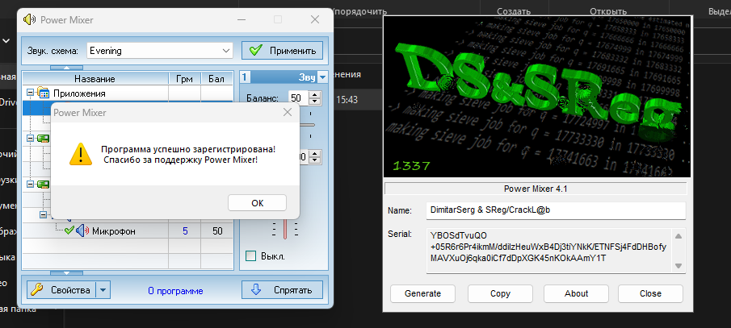Click the Name field in keygen window
This screenshot has height=328, width=731.
pos(556,210)
